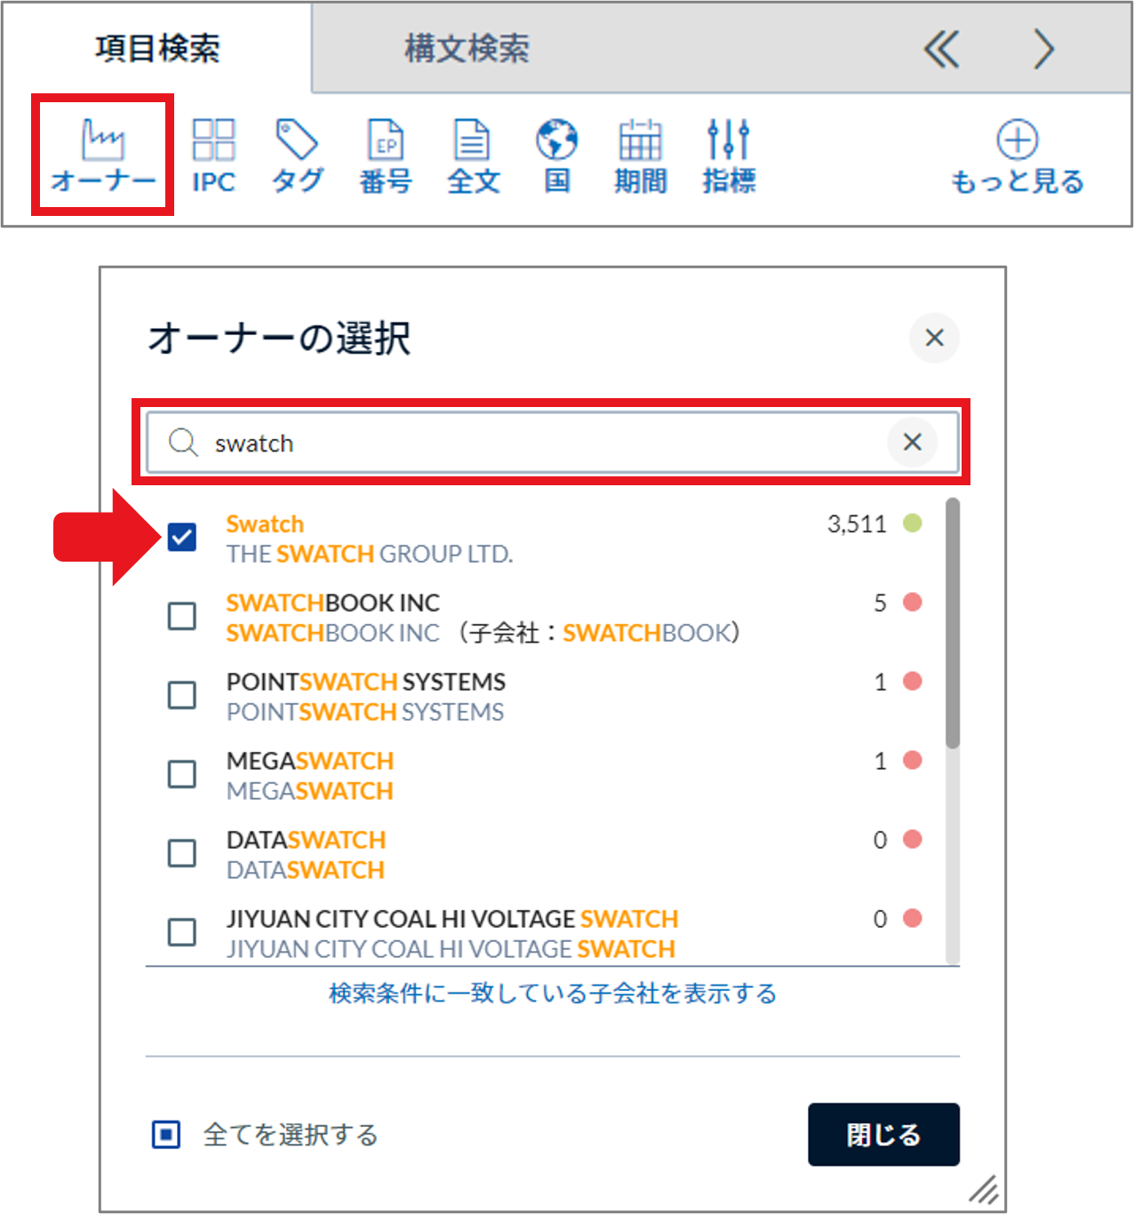Switch to the 項目検索 tab

[x=157, y=48]
